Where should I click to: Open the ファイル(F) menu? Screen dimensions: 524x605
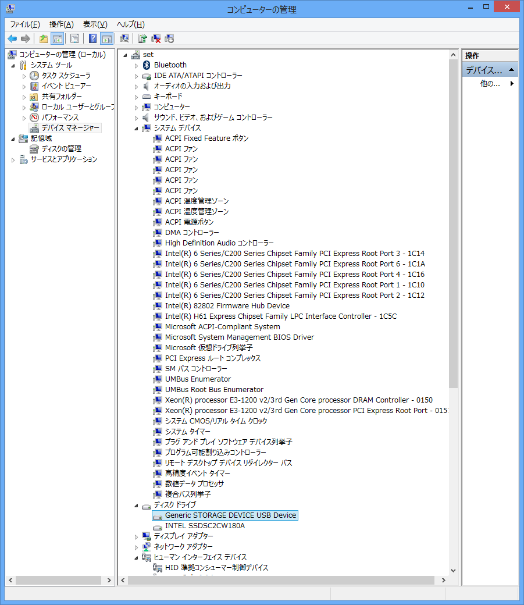[24, 24]
